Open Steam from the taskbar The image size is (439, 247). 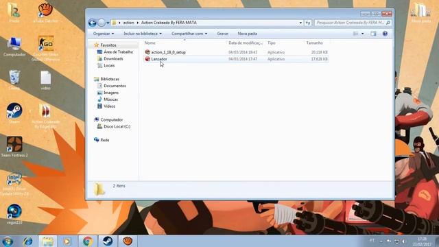[108, 241]
